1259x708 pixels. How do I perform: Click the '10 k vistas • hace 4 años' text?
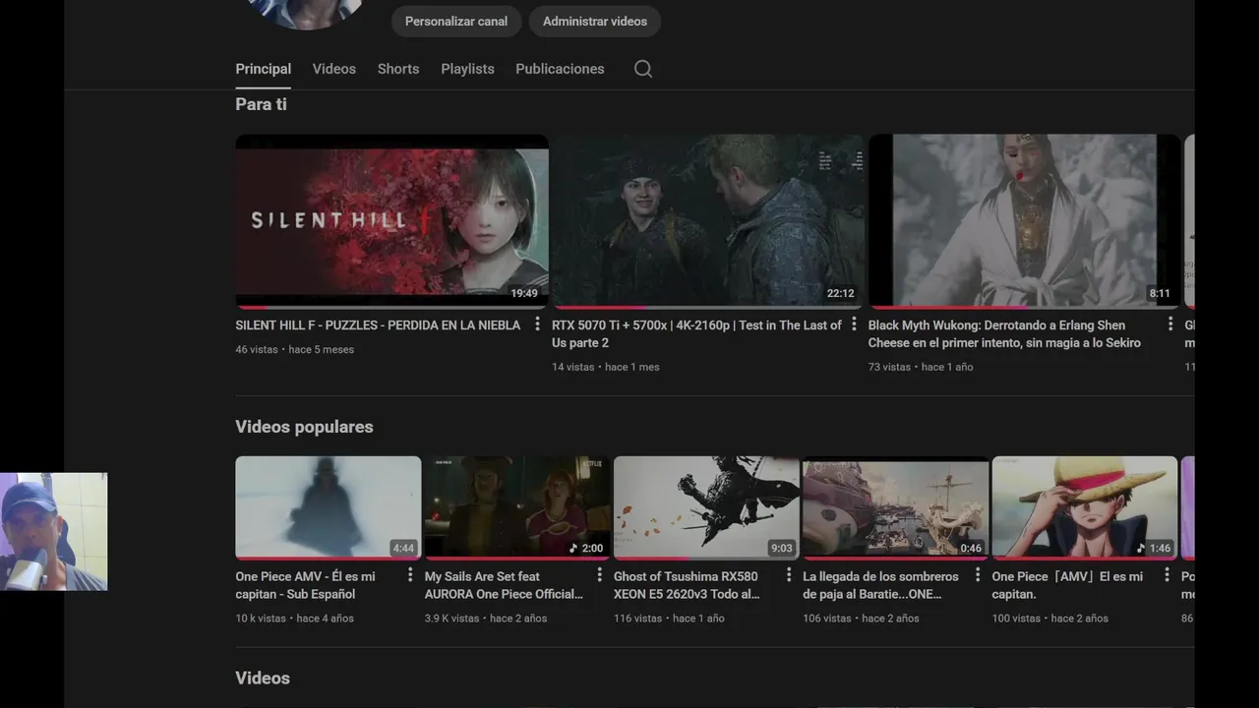(294, 619)
